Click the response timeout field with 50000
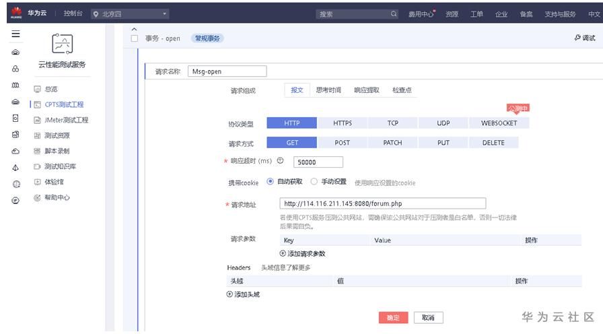 pyautogui.click(x=318, y=162)
